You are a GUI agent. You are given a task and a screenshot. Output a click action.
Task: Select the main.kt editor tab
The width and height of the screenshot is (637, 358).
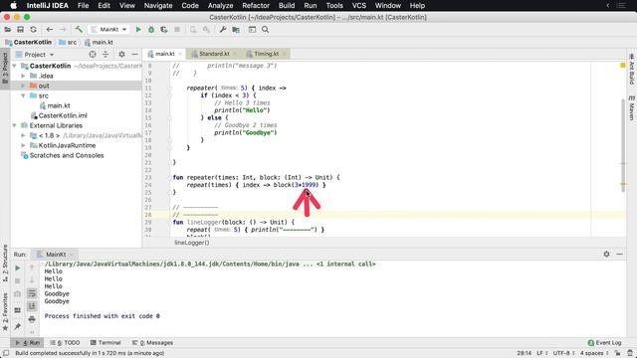164,54
